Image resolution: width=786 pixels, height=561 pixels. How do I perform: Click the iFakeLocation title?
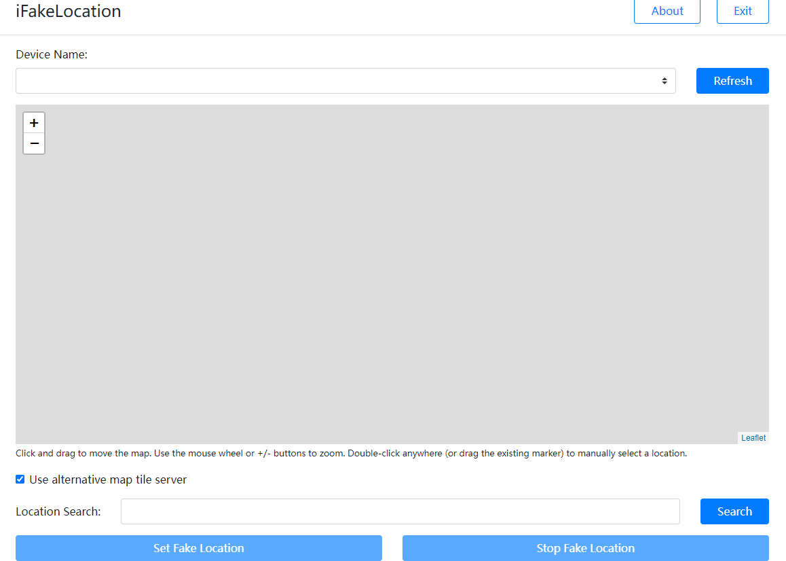click(x=68, y=11)
